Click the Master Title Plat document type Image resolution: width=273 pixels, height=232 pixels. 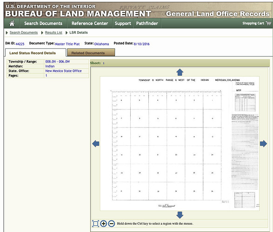67,44
